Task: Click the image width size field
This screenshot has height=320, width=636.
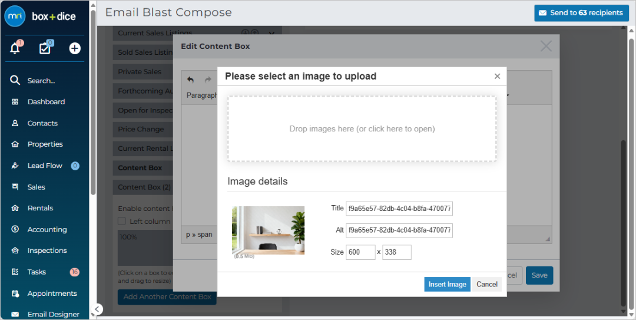Action: 360,252
